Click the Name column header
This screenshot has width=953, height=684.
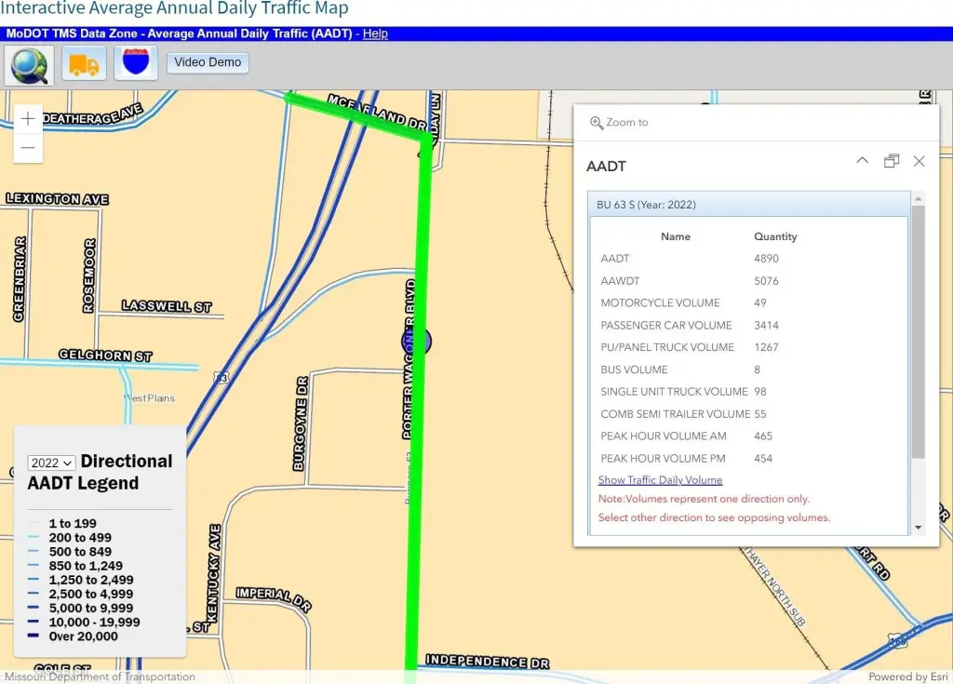676,236
